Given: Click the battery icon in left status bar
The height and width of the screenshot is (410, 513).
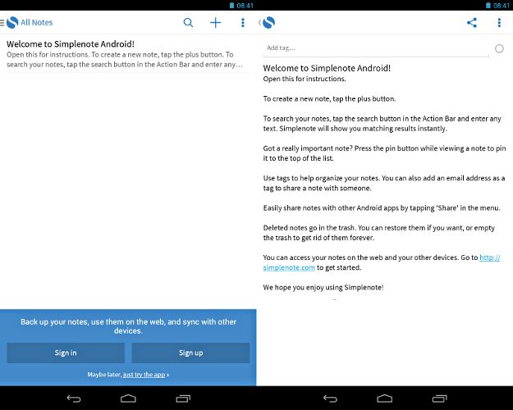Looking at the screenshot, I should (x=231, y=5).
